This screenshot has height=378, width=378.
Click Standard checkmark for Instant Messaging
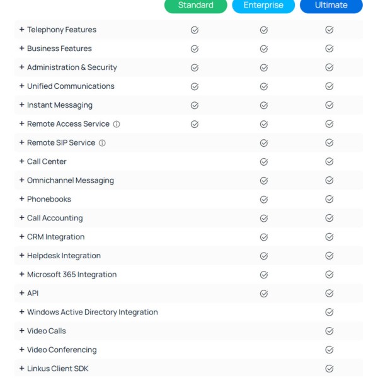(x=195, y=105)
